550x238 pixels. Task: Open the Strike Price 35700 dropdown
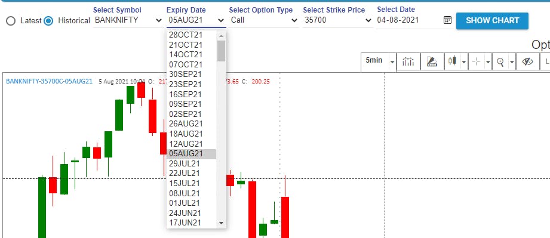click(x=338, y=20)
